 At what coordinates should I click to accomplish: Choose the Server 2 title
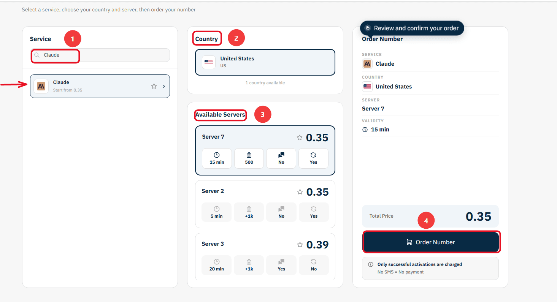pos(213,191)
